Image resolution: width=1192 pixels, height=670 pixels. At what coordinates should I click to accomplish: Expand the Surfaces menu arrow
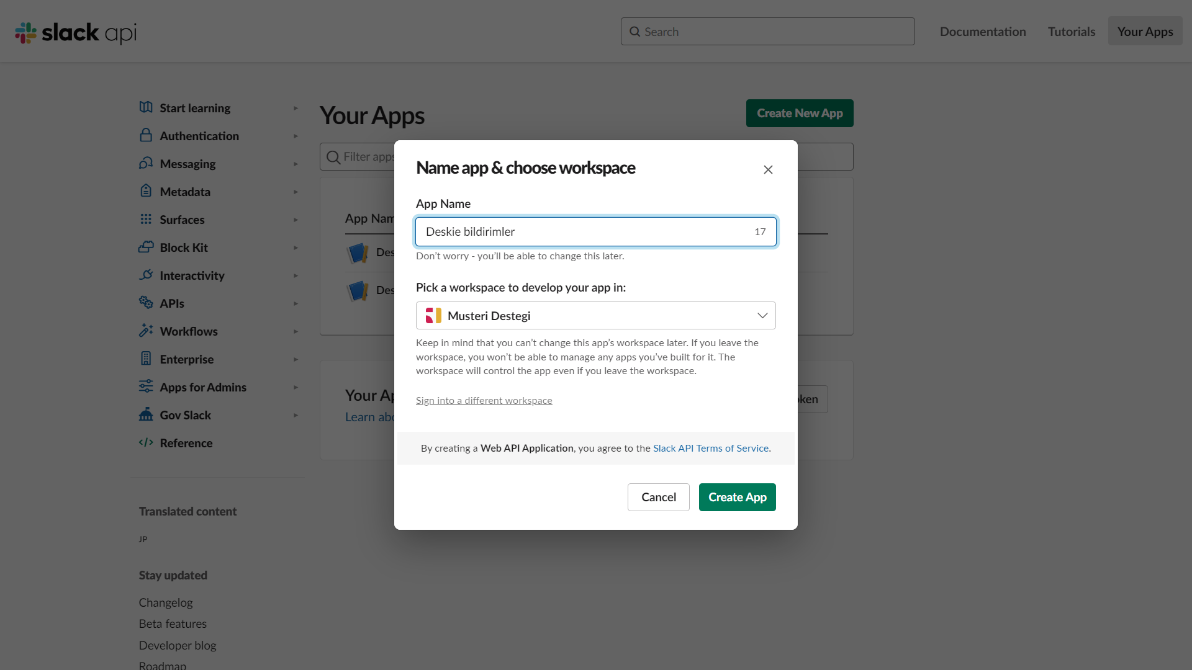coord(296,220)
